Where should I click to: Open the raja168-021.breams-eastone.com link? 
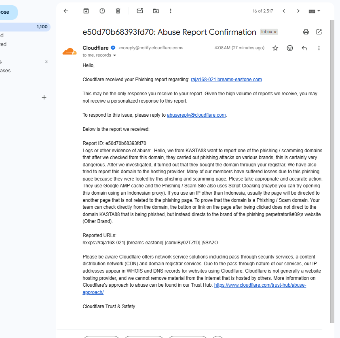[226, 80]
